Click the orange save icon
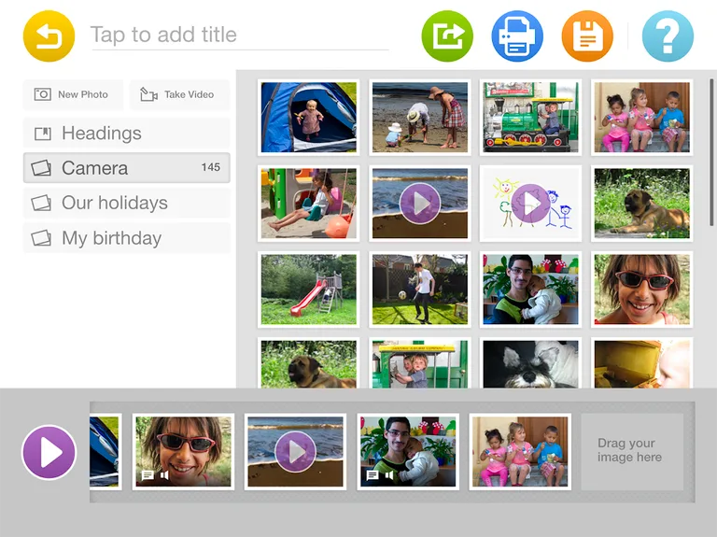717x537 pixels. [587, 36]
